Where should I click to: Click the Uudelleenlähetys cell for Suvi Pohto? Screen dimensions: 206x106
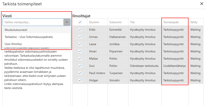[x=175, y=66]
